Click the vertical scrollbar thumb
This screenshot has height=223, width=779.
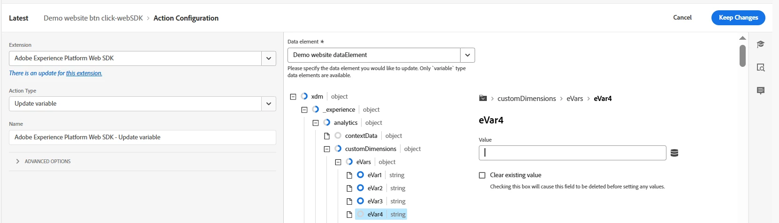(742, 56)
